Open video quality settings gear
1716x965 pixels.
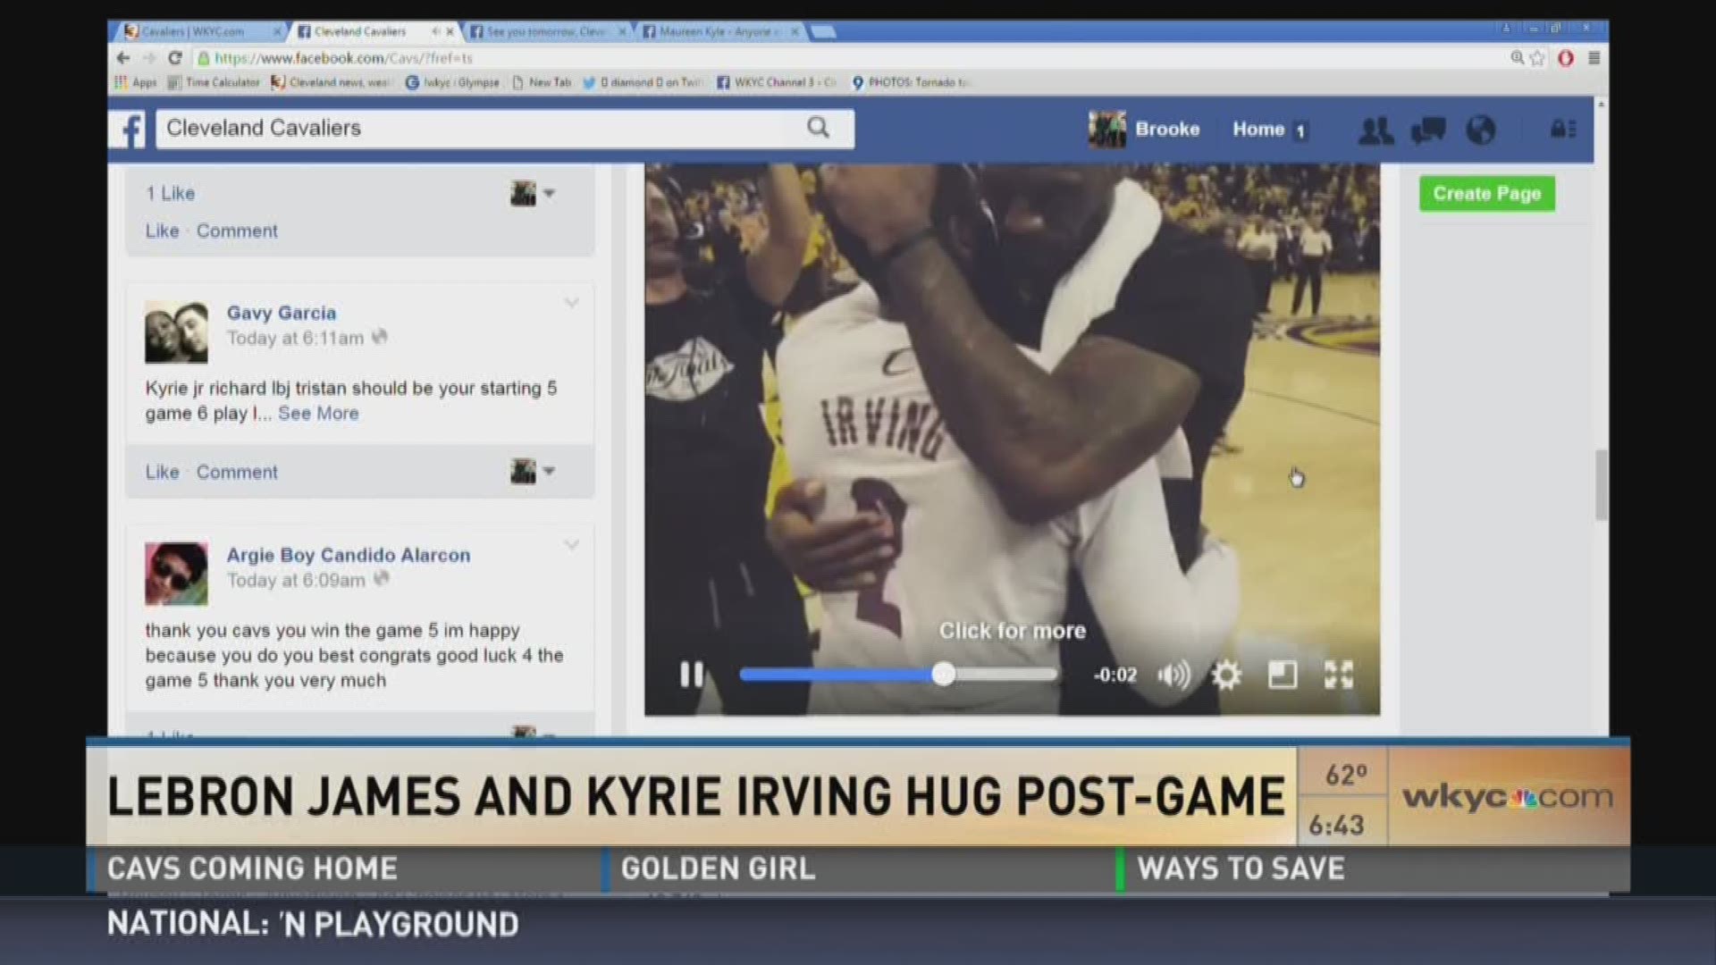point(1226,675)
